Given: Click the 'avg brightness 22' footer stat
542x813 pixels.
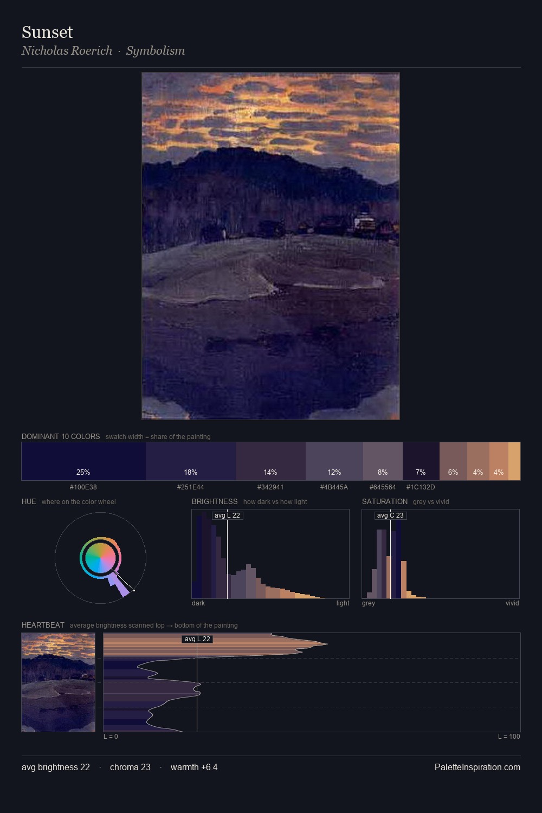Looking at the screenshot, I should (56, 767).
